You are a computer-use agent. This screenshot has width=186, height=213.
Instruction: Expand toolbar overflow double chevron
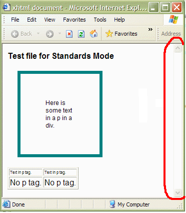[x=150, y=30]
